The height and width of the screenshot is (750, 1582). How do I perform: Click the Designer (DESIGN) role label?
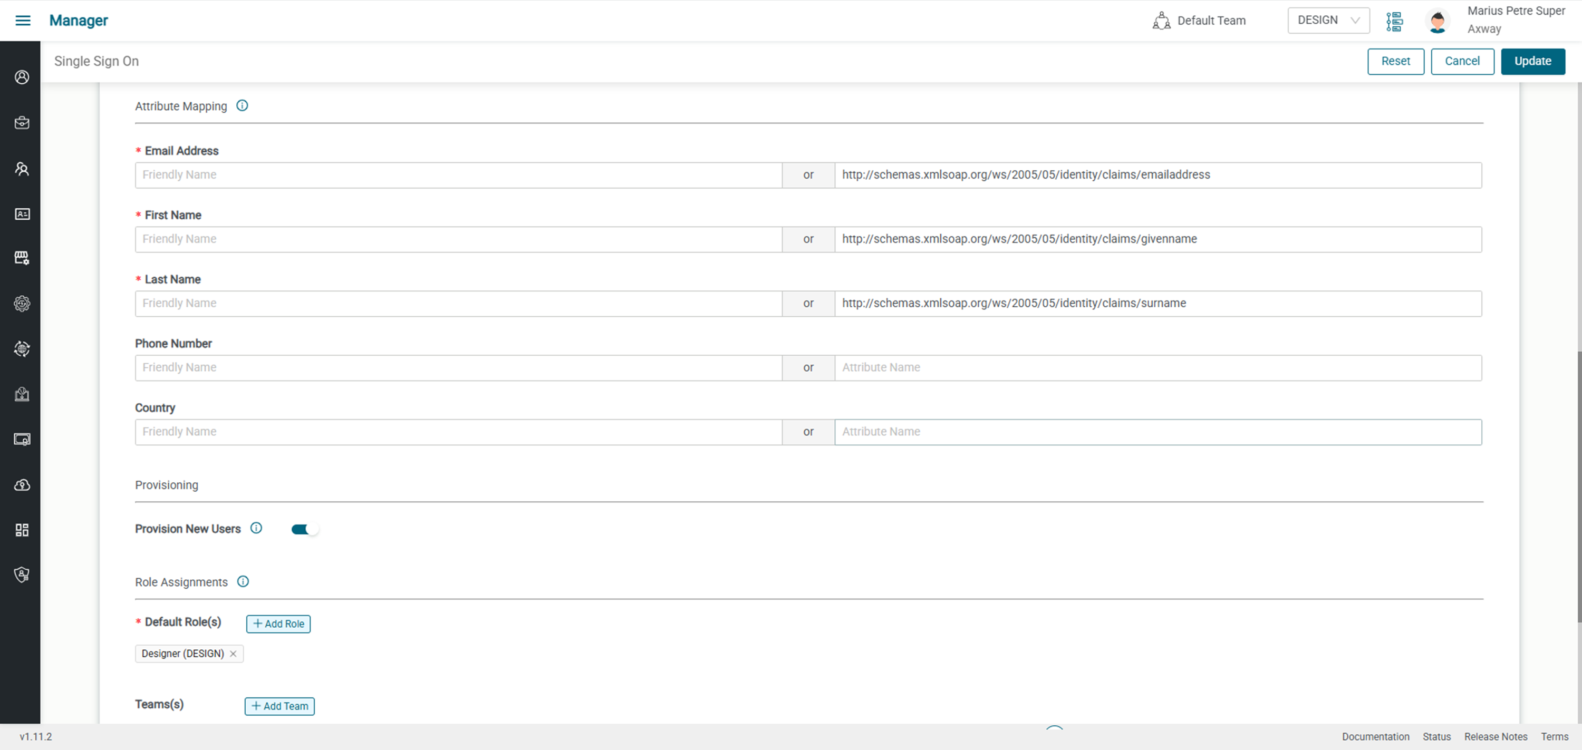click(x=182, y=654)
